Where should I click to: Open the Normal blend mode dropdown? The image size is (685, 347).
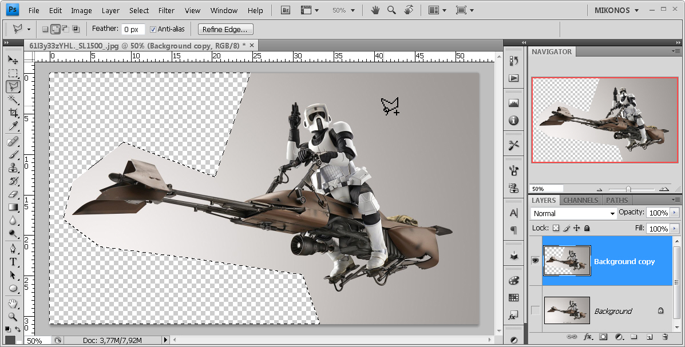(x=573, y=213)
